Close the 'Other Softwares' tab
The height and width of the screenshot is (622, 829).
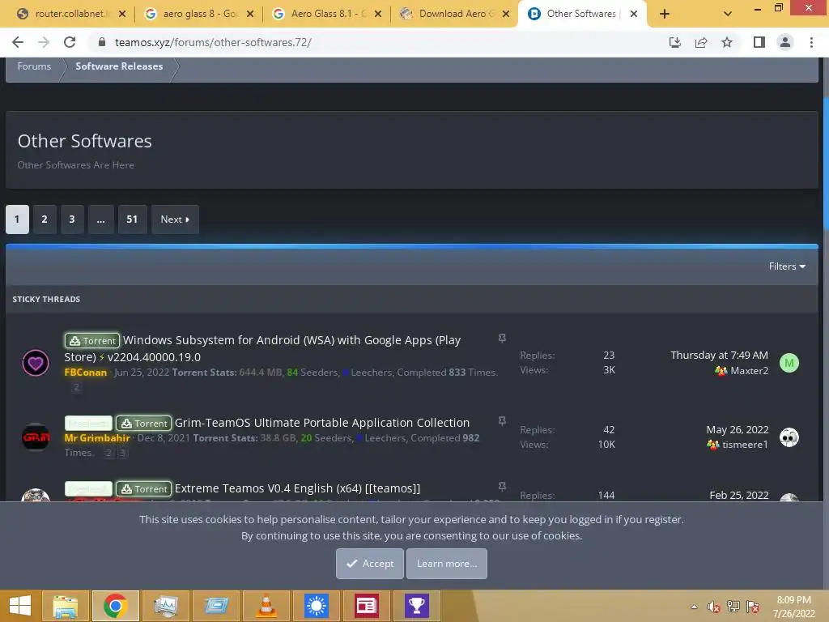[x=633, y=14]
